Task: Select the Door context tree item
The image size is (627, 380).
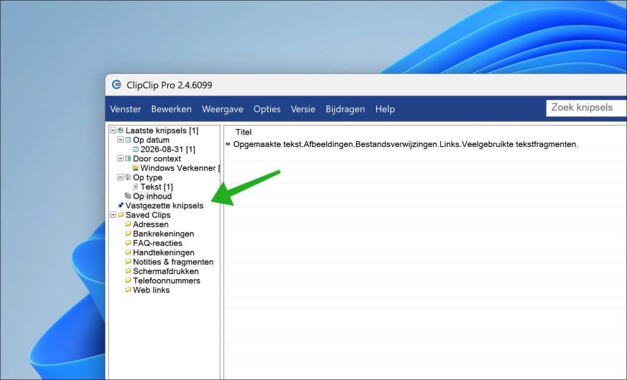Action: [157, 158]
